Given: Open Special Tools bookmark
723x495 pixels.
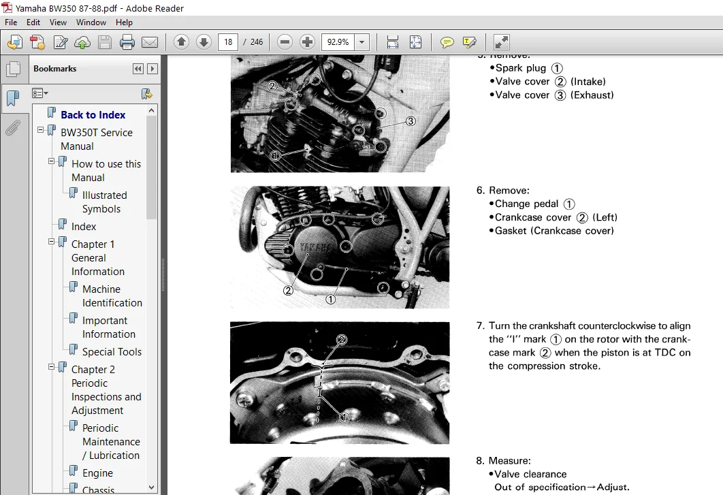Looking at the screenshot, I should pyautogui.click(x=112, y=352).
